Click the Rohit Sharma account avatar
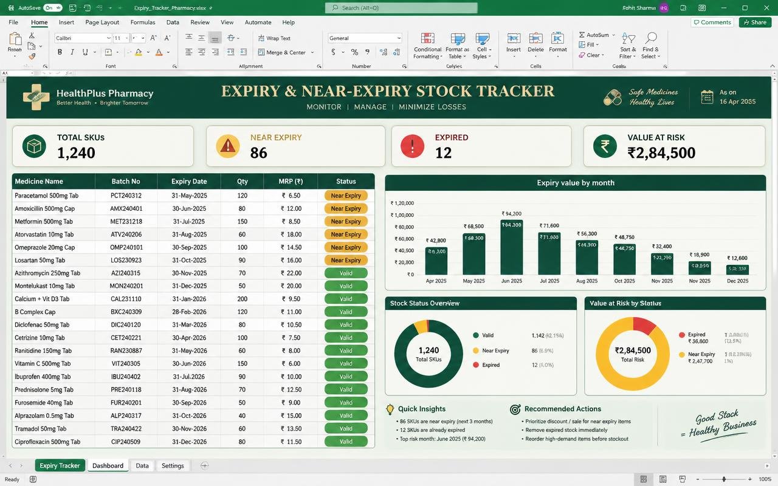778x486 pixels. click(663, 8)
